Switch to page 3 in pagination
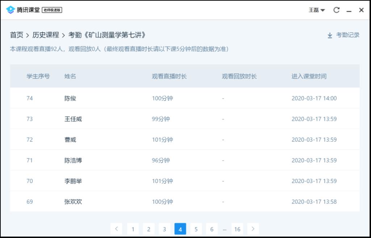Image resolution: width=371 pixels, height=238 pixels. pos(164,229)
